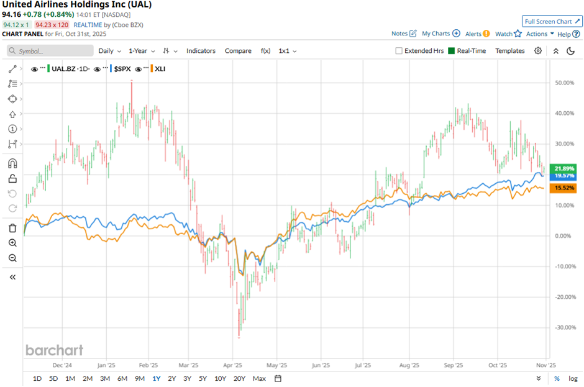Click the Full Screen Chart button

pos(552,21)
